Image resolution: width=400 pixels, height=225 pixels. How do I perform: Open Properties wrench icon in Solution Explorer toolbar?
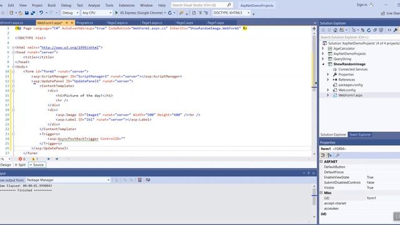click(x=396, y=30)
